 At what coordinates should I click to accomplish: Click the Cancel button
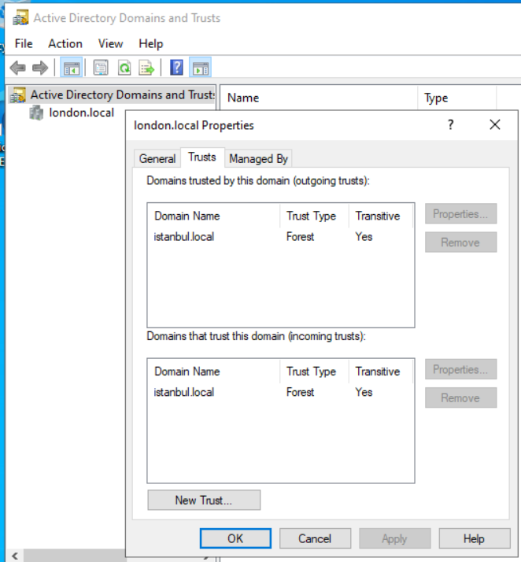coord(314,538)
